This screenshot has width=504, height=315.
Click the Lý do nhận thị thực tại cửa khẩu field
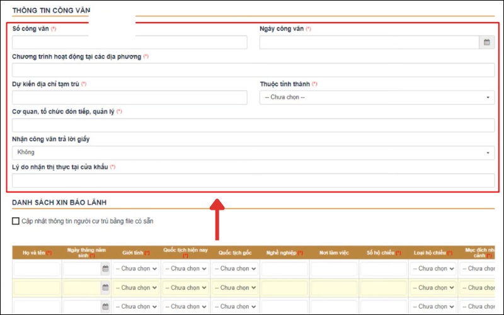coord(253,180)
